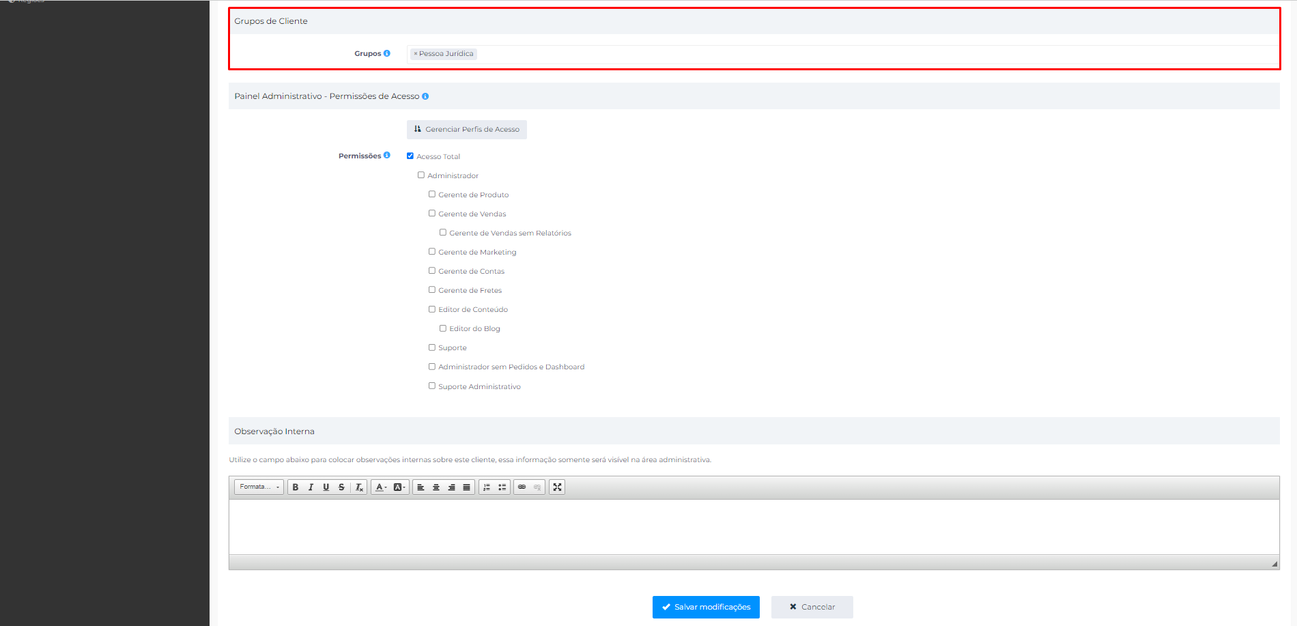
Task: Click inside the Observação Interna text area
Action: [x=754, y=527]
